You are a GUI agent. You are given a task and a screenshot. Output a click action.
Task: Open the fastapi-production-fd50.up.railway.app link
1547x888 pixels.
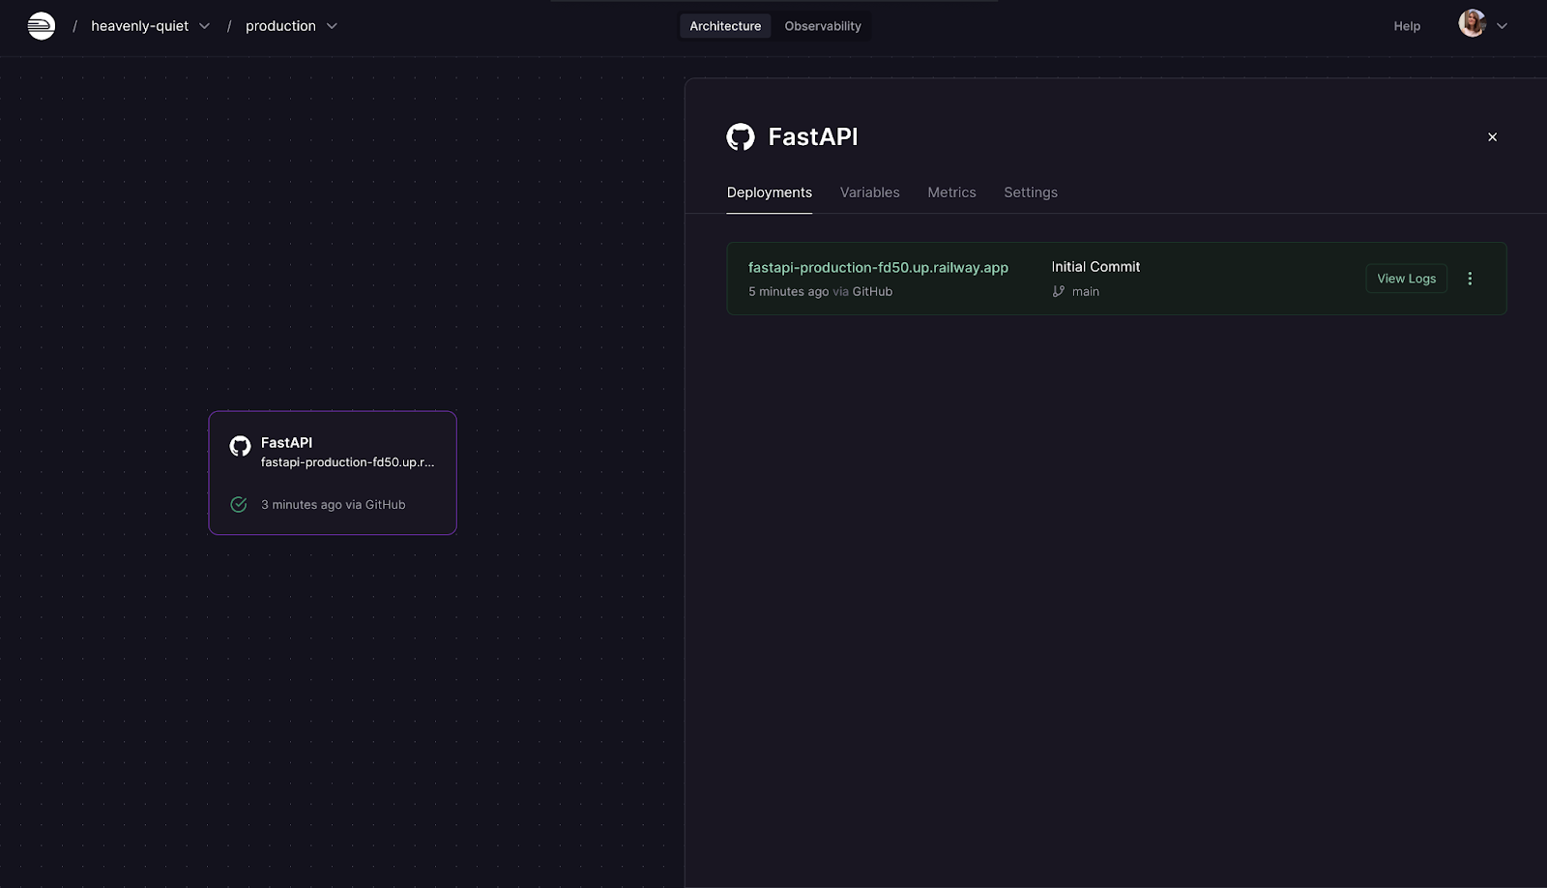click(x=878, y=267)
